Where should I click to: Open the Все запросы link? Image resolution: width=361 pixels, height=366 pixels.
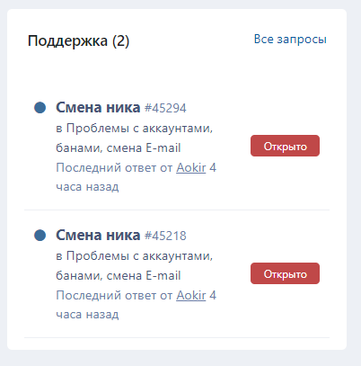click(x=290, y=40)
